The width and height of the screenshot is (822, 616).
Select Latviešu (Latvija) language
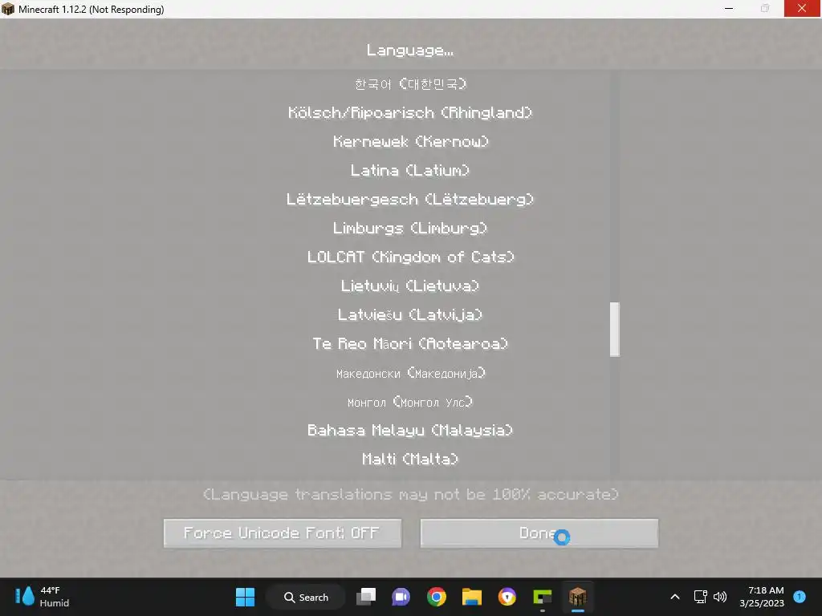410,314
